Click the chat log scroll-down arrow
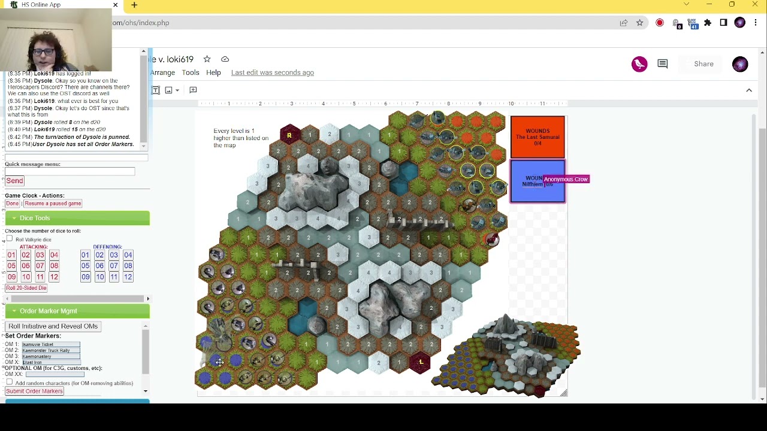This screenshot has width=767, height=431. 143,147
